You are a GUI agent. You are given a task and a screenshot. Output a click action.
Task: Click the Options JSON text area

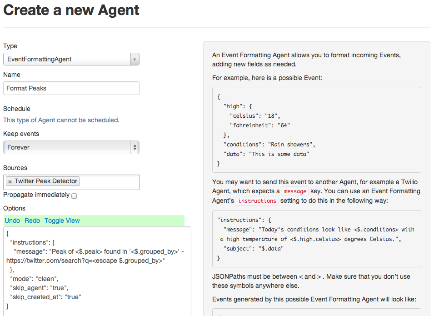[x=97, y=271]
